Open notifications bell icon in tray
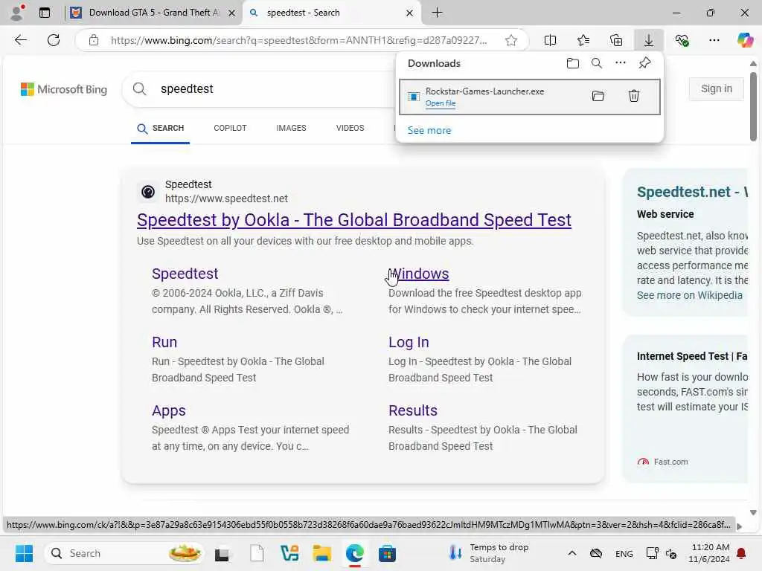Viewport: 762px width, 571px height. pos(742,553)
